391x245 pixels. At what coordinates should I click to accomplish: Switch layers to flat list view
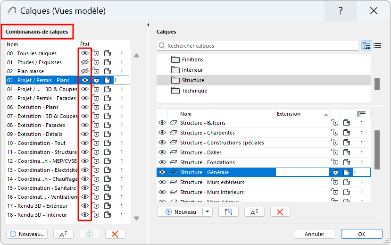click(377, 46)
